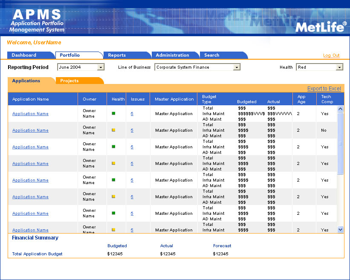The image size is (350, 280).
Task: Click the $$$VVVVVV actual value
Action: tap(280, 114)
